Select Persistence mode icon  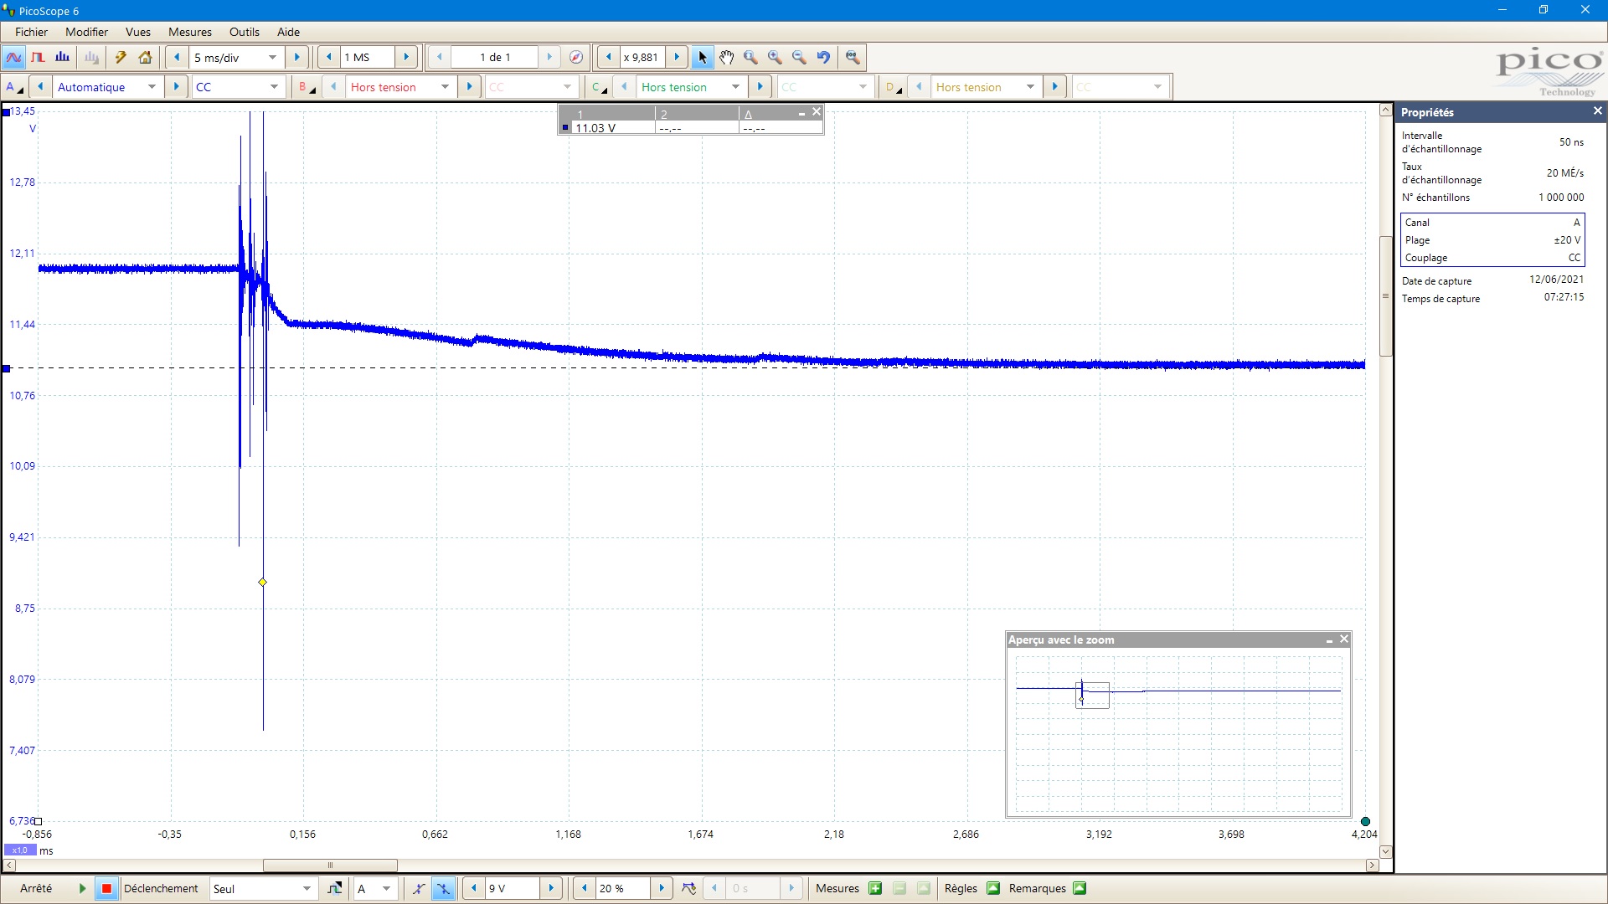(x=38, y=57)
